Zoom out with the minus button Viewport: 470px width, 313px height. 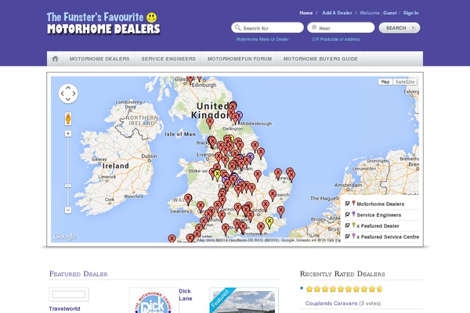click(68, 210)
